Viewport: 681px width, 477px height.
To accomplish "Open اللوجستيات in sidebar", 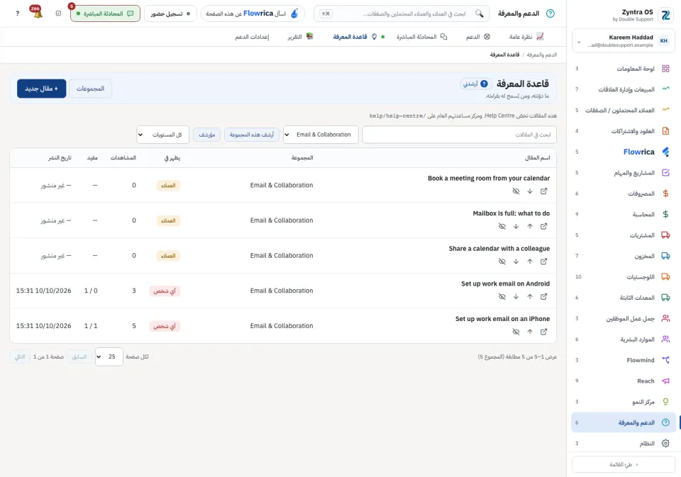I will click(624, 277).
